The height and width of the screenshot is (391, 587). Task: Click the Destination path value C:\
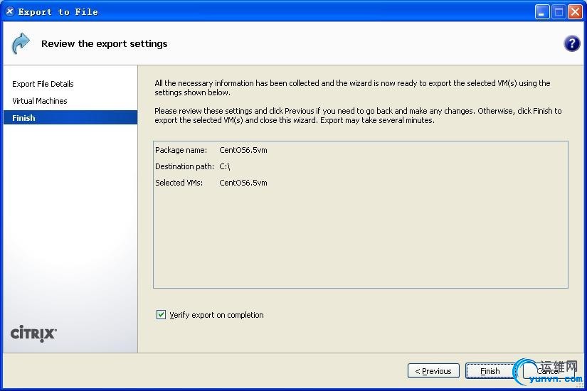(225, 166)
